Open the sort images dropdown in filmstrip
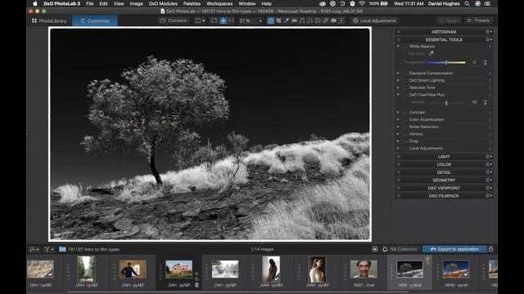Image resolution: width=524 pixels, height=294 pixels. pos(34,249)
